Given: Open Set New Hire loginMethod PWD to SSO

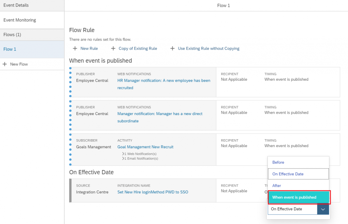Looking at the screenshot, I should pyautogui.click(x=153, y=192).
